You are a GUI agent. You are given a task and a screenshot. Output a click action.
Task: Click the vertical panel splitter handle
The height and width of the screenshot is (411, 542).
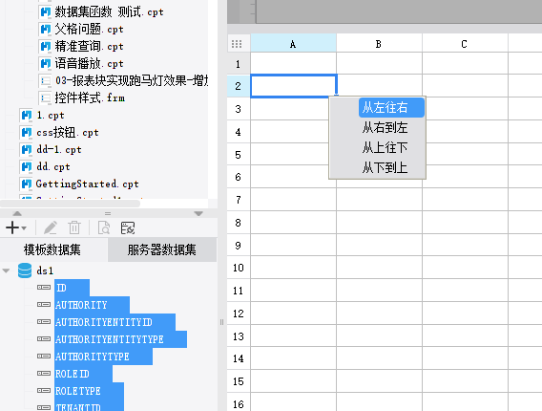coord(221,322)
